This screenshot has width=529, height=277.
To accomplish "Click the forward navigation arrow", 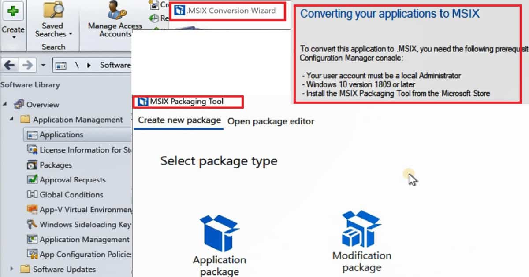I will 27,65.
